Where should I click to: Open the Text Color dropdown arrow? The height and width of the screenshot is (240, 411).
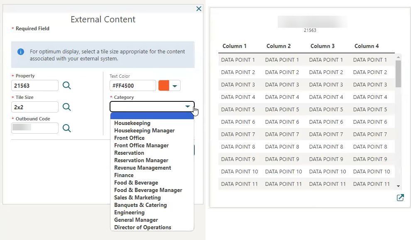[175, 85]
